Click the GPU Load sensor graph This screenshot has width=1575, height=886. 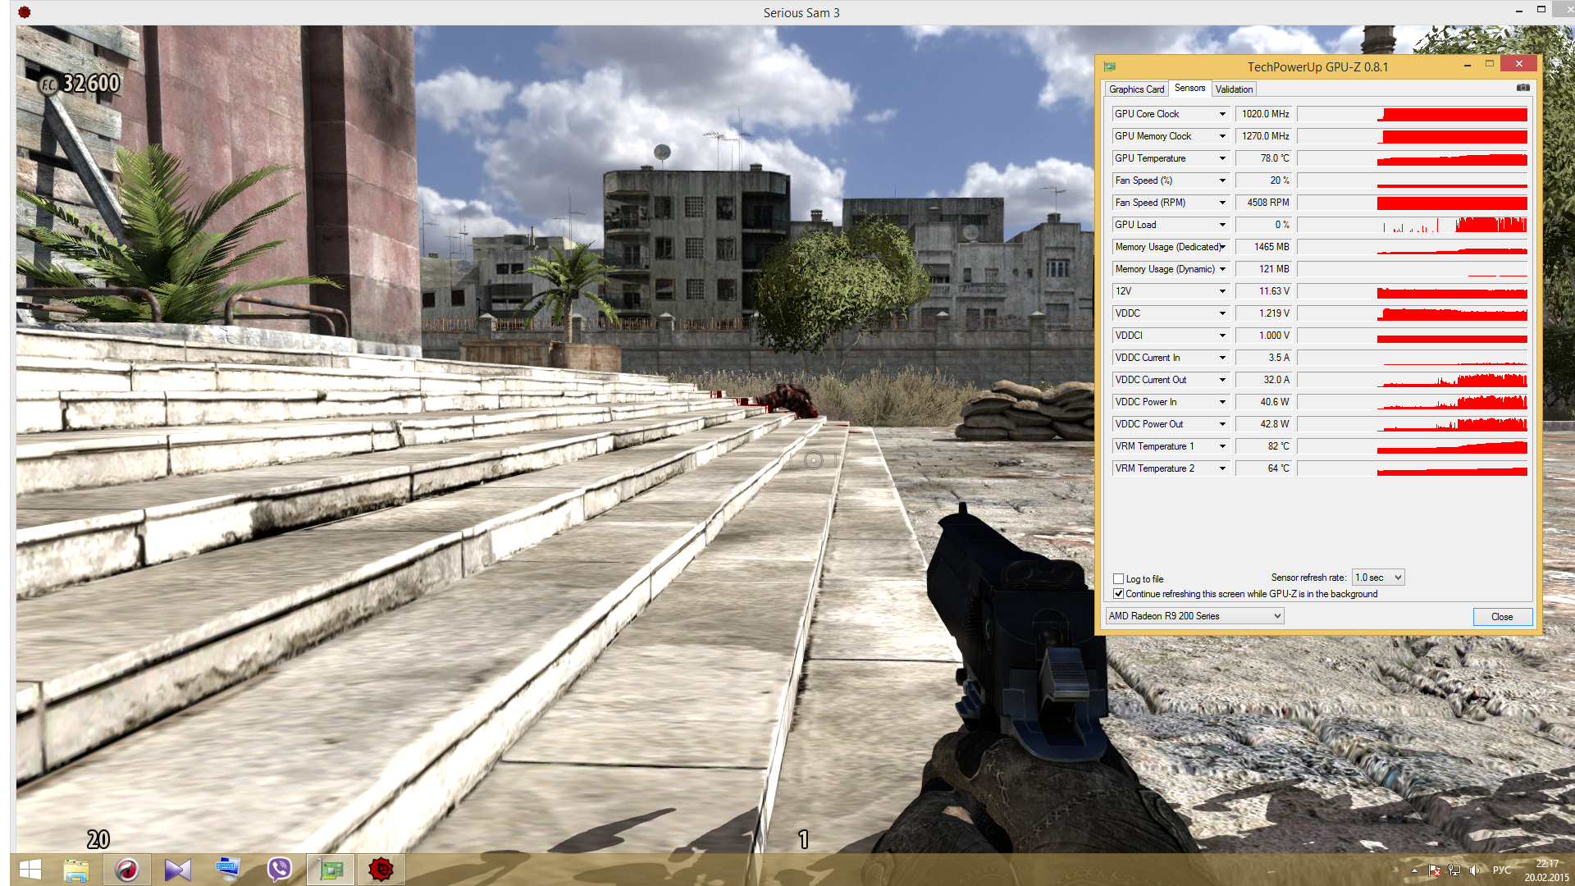[1412, 225]
